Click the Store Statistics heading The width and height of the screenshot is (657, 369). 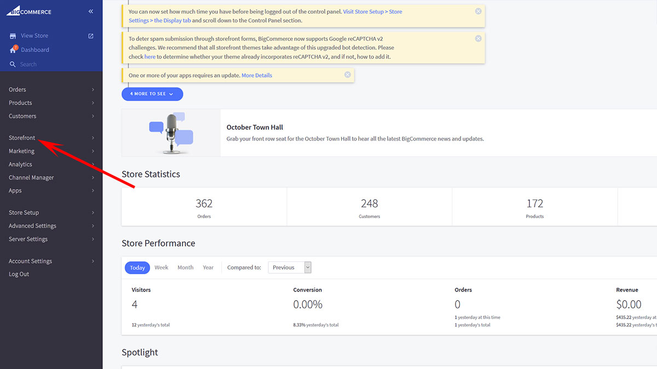tap(151, 174)
